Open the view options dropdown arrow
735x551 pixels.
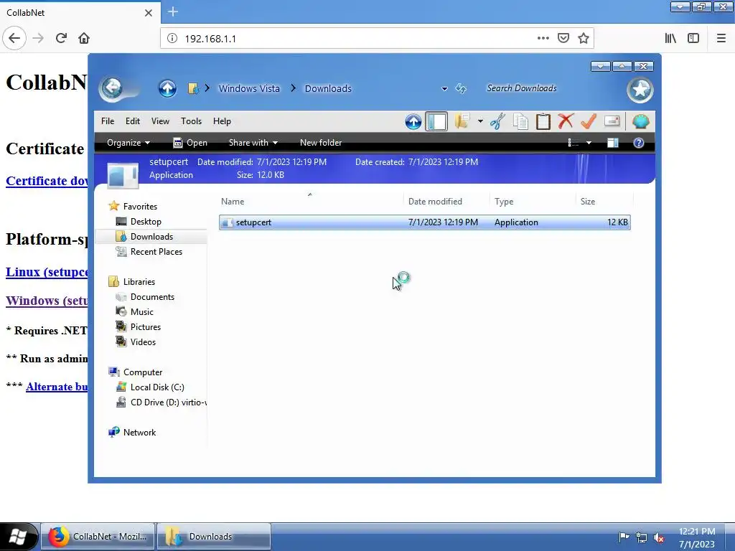(x=589, y=143)
